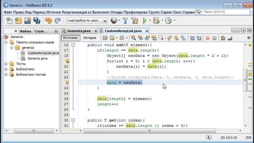Click the editor Find Selection magnifier icon
This screenshot has height=143, width=254.
tap(133, 38)
